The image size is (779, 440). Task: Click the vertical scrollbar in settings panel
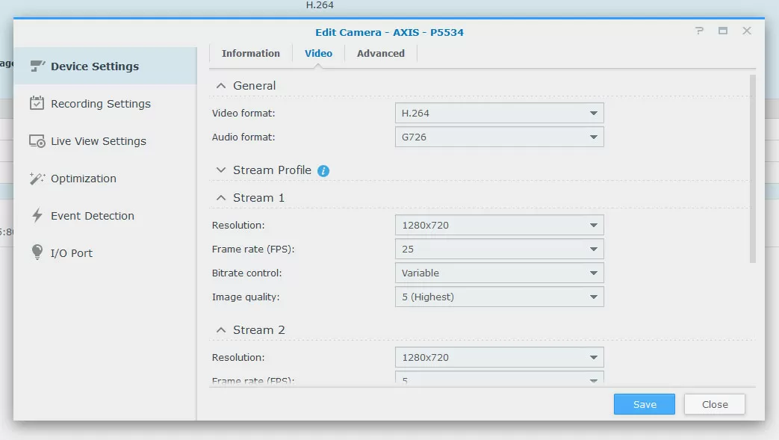click(x=753, y=169)
